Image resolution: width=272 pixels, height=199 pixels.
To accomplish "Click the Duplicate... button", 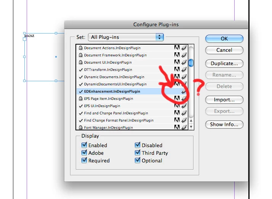I will tap(224, 63).
